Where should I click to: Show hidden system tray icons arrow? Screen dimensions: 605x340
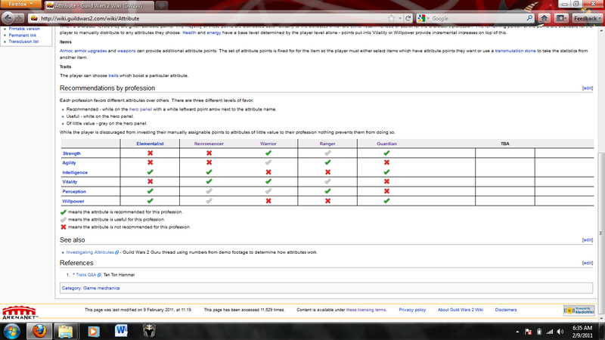coord(517,332)
